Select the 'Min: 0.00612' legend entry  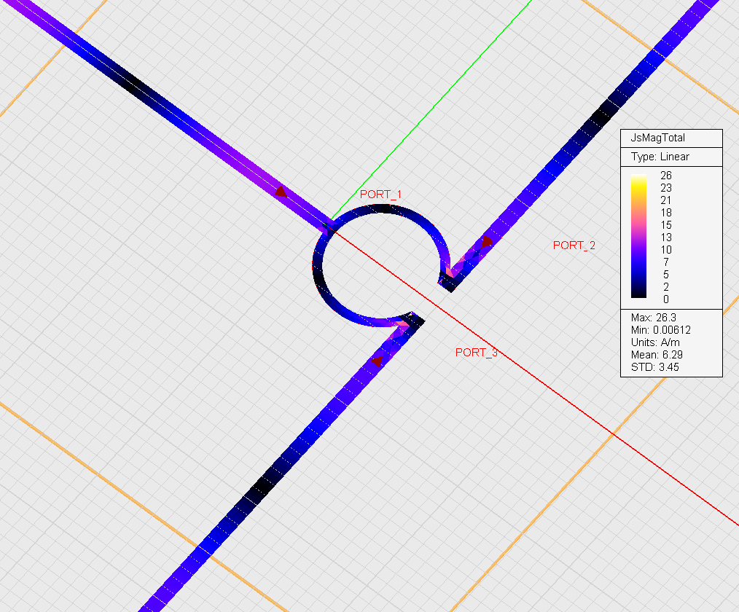(660, 330)
